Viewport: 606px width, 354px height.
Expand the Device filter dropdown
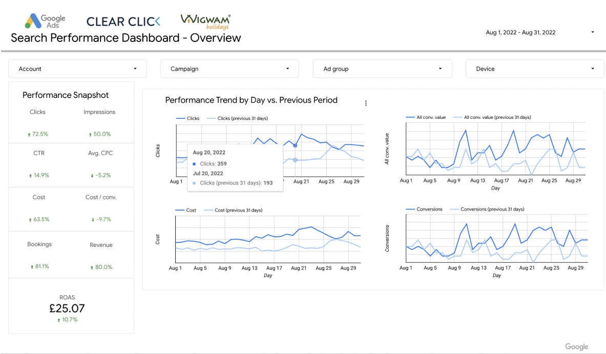point(535,69)
